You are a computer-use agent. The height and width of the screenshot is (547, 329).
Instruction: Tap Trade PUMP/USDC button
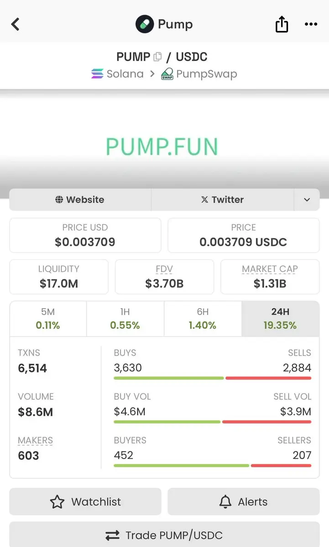164,535
